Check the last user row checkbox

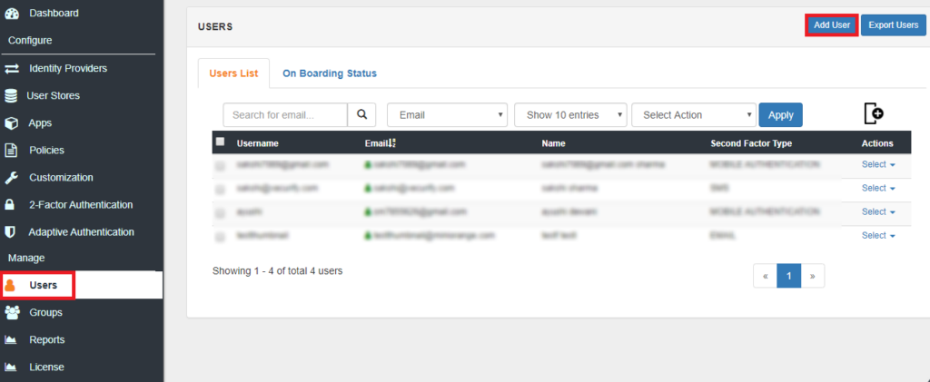(220, 236)
